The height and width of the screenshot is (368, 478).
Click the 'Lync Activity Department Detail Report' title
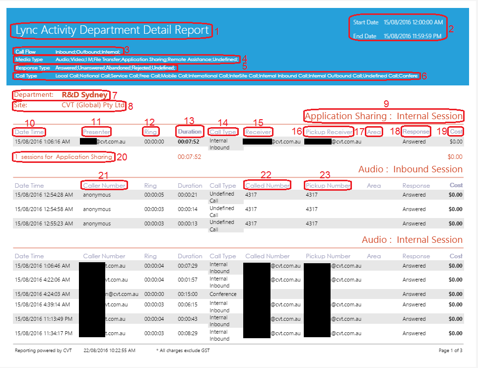point(112,30)
